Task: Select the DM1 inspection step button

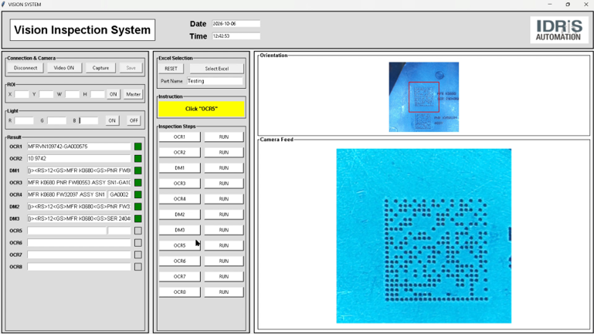Action: 179,168
